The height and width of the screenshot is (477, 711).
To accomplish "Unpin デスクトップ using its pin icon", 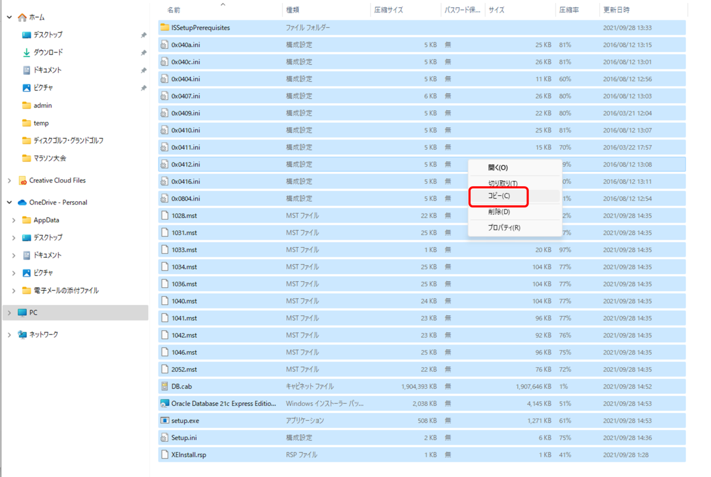I will click(x=143, y=35).
